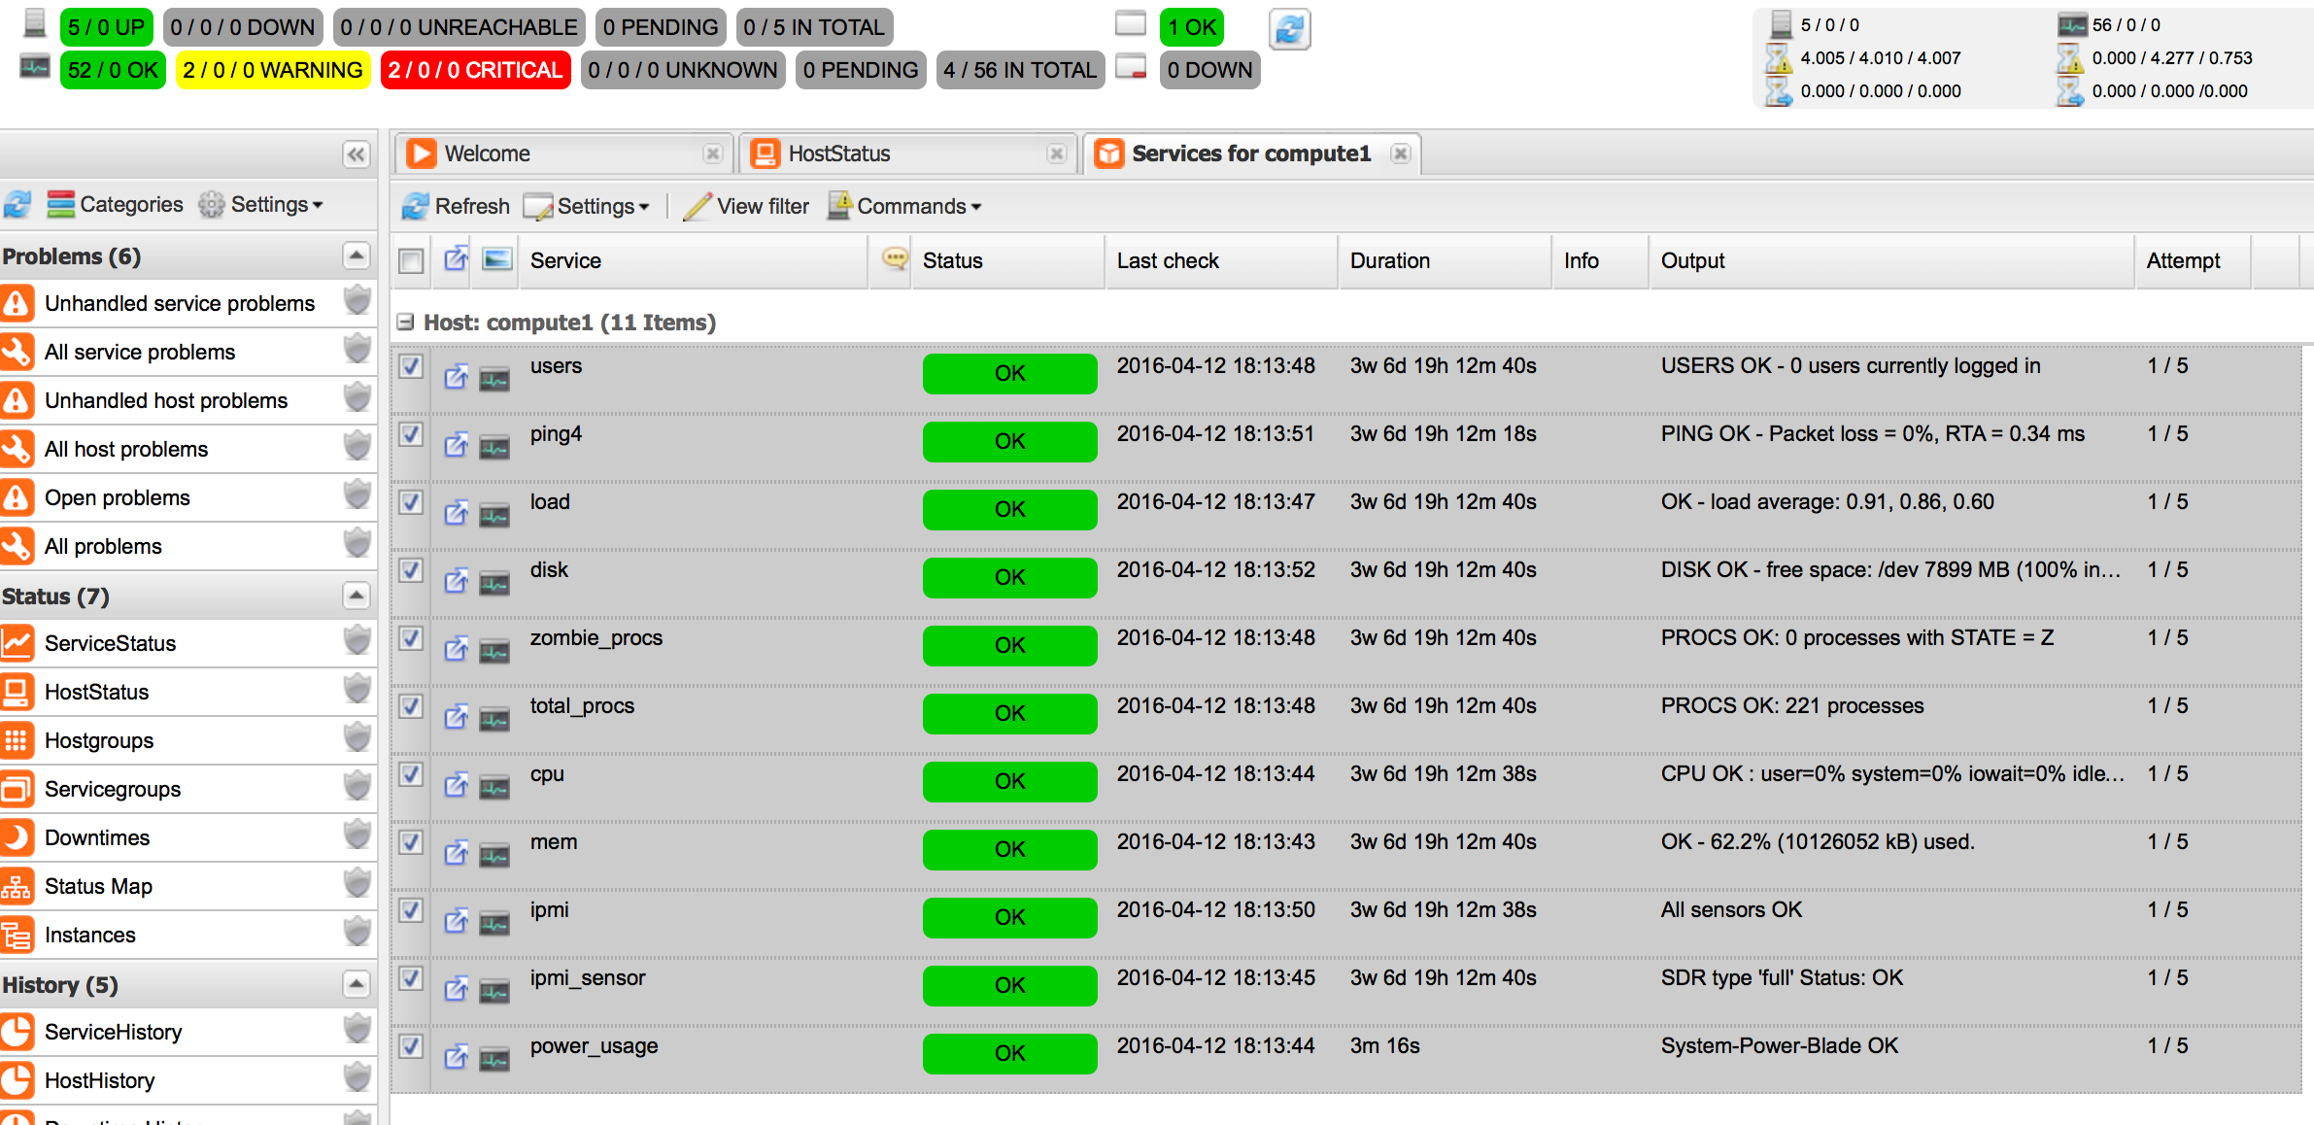The height and width of the screenshot is (1125, 2314).
Task: Collapse the left sidebar panel
Action: pyautogui.click(x=357, y=153)
